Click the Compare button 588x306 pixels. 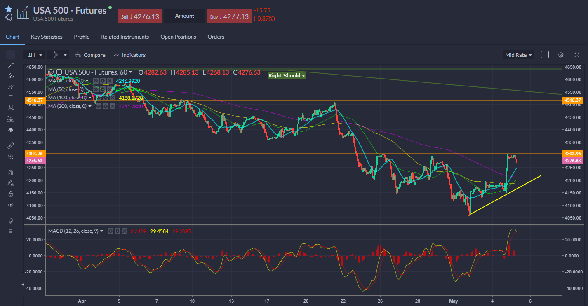(90, 55)
